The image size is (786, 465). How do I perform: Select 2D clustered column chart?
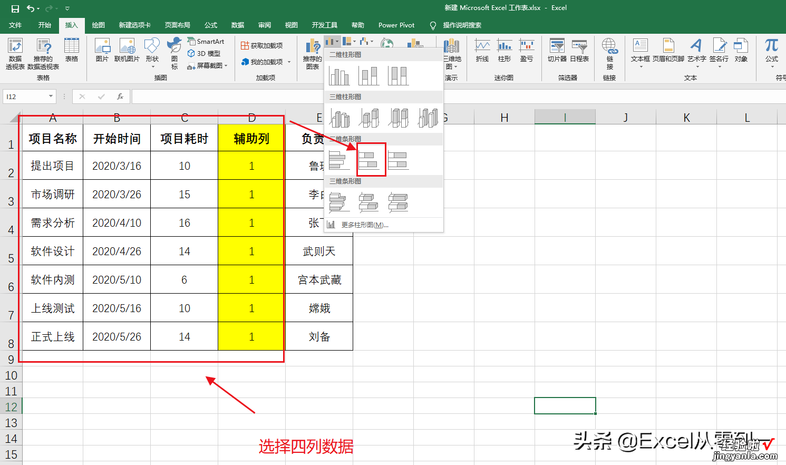tap(339, 76)
